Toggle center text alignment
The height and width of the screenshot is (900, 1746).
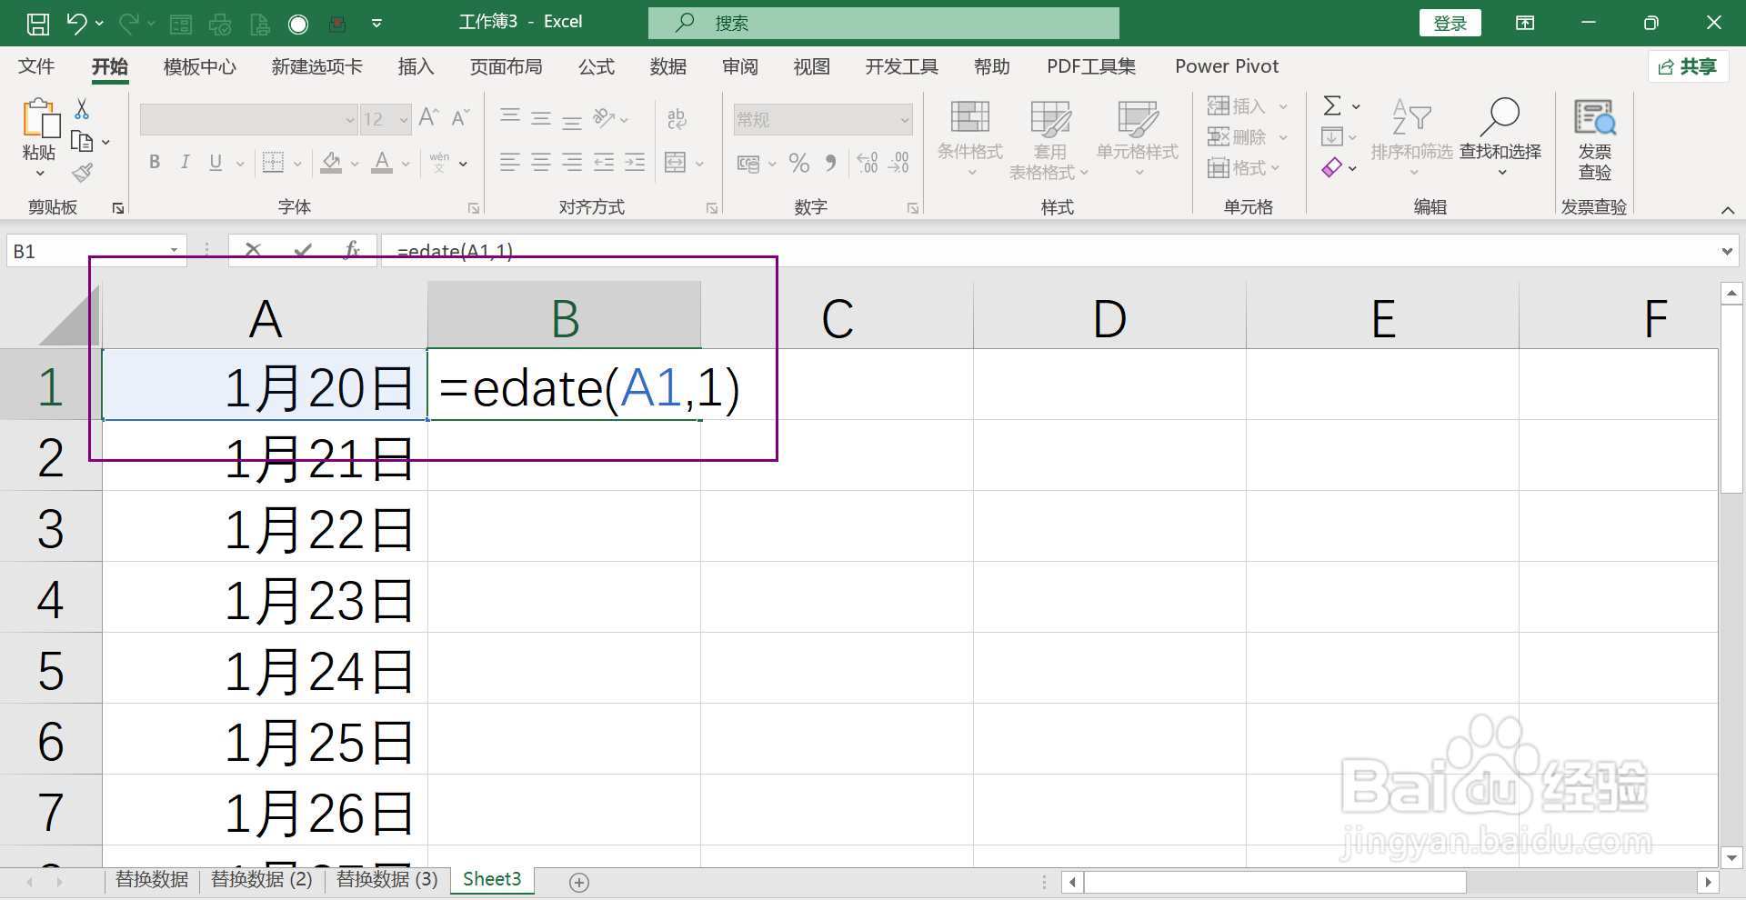[x=541, y=163]
